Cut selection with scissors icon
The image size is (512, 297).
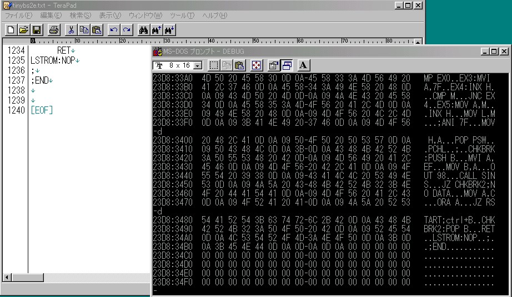point(71,30)
